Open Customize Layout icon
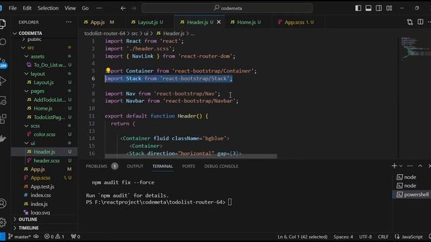The image size is (431, 242). [x=389, y=8]
